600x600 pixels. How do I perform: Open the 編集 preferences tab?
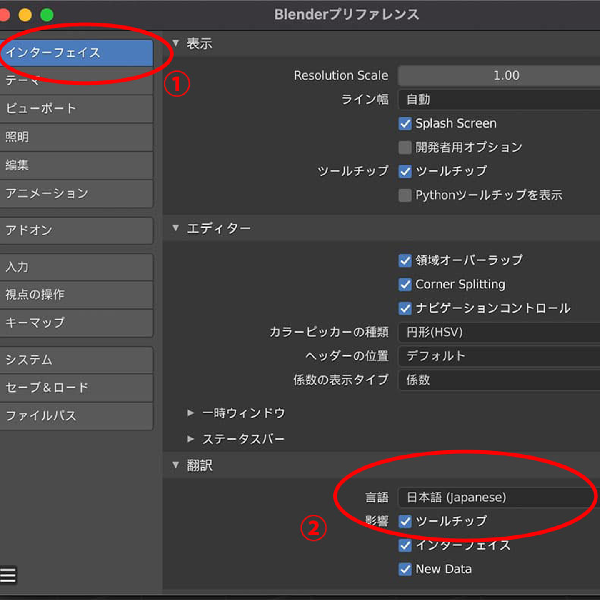[x=77, y=165]
